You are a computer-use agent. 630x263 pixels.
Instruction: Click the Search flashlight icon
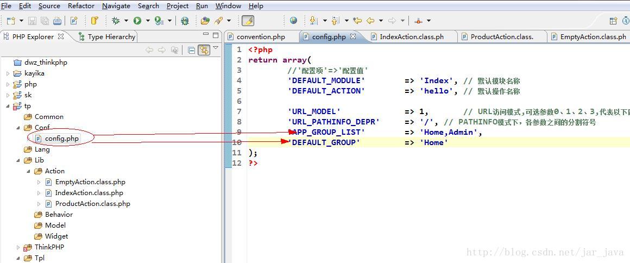[x=218, y=21]
